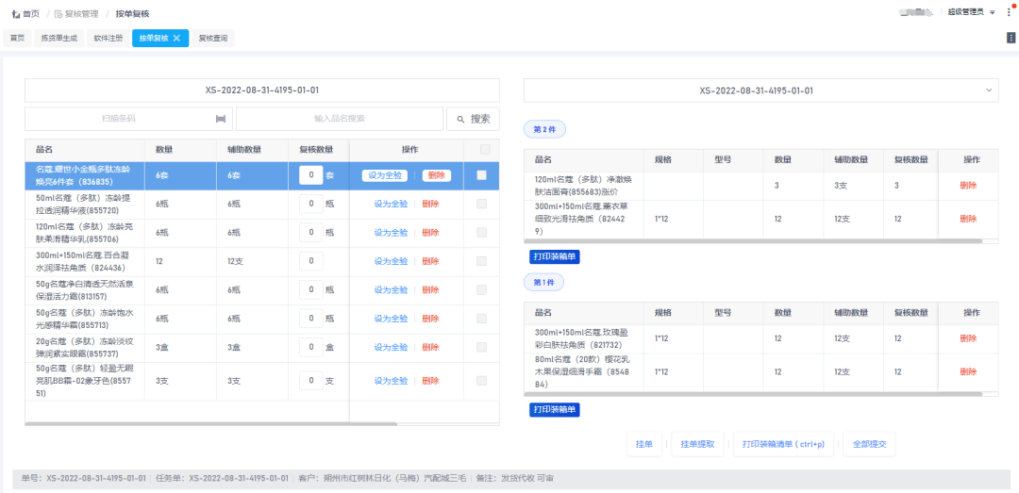Open the tab options menu at right of tab bar
Viewport: 1019px width, 493px height.
1011,38
